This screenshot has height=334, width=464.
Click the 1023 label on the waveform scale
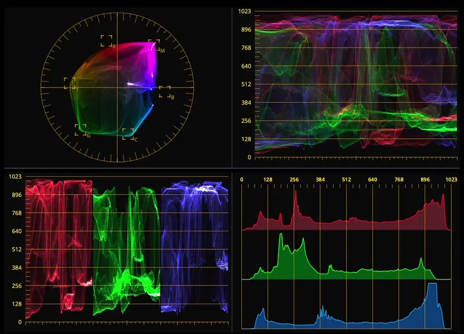pyautogui.click(x=244, y=11)
